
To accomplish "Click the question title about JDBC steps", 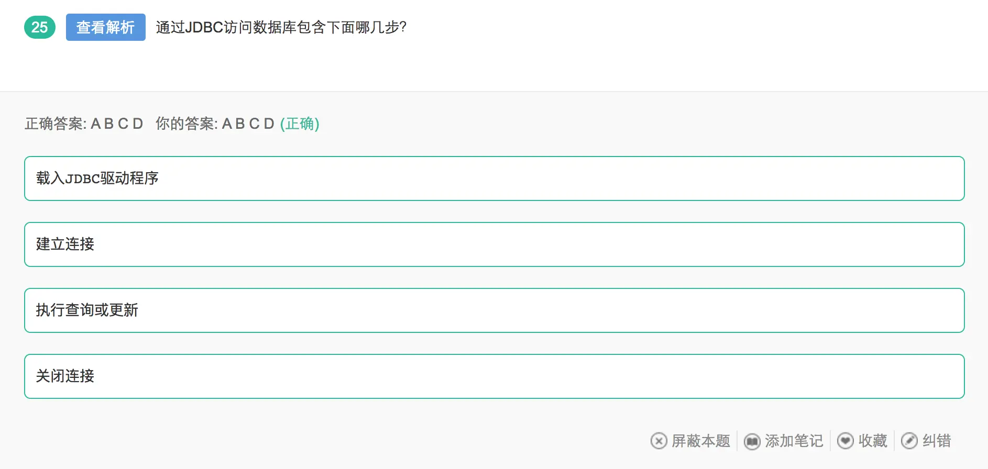I will tap(281, 27).
